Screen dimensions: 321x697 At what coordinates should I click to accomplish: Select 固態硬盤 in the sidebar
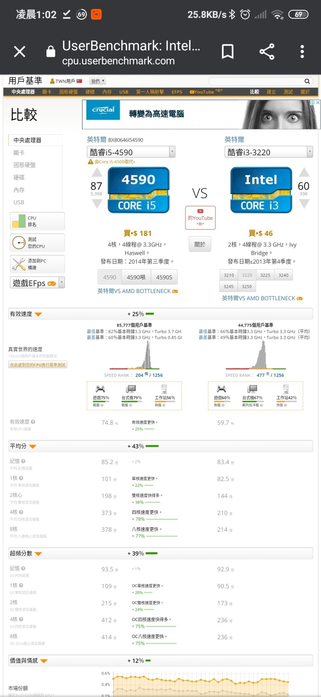tap(25, 165)
